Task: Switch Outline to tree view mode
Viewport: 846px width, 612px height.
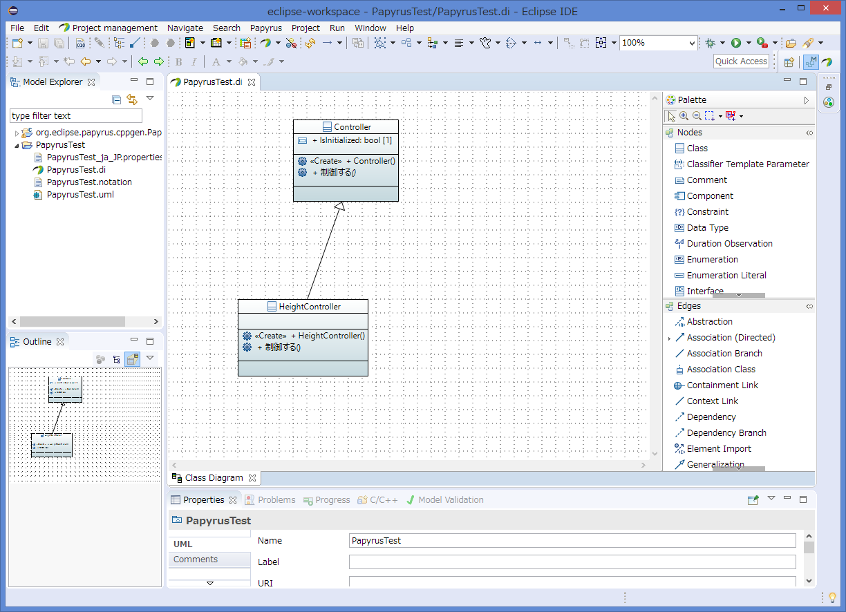Action: [x=116, y=359]
